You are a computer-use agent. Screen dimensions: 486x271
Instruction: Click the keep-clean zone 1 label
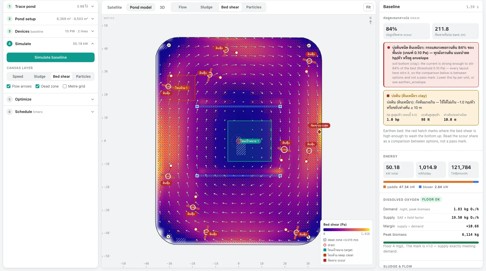pos(181,88)
